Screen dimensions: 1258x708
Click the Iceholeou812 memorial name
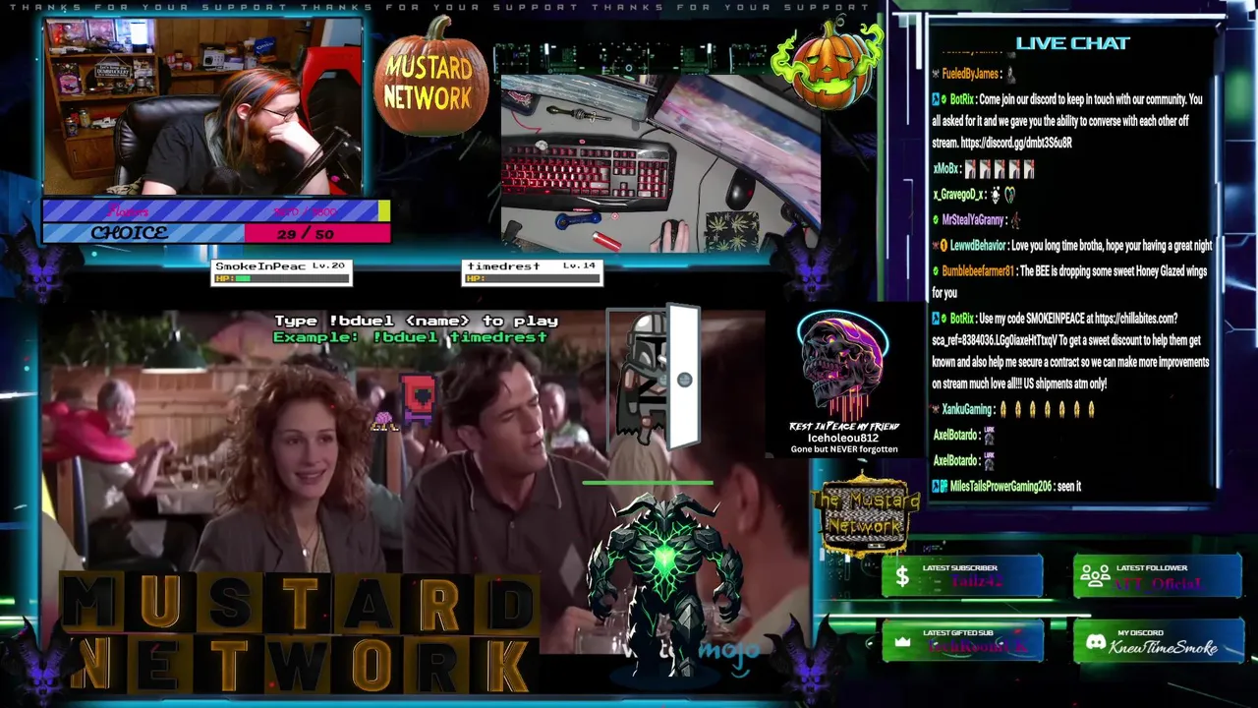coord(843,438)
